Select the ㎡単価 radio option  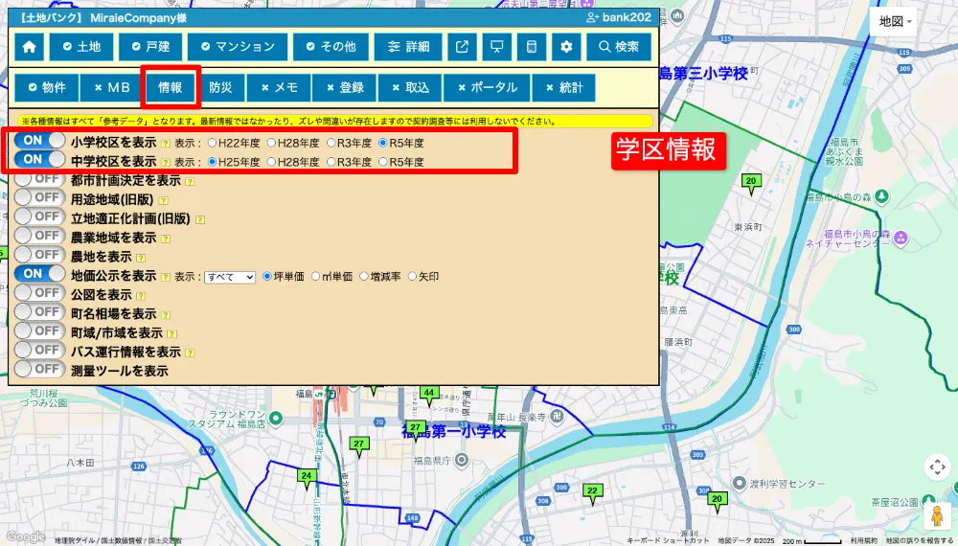point(316,276)
